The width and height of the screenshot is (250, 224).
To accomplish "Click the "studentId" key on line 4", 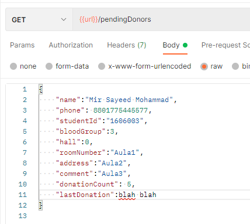I will [79, 121].
